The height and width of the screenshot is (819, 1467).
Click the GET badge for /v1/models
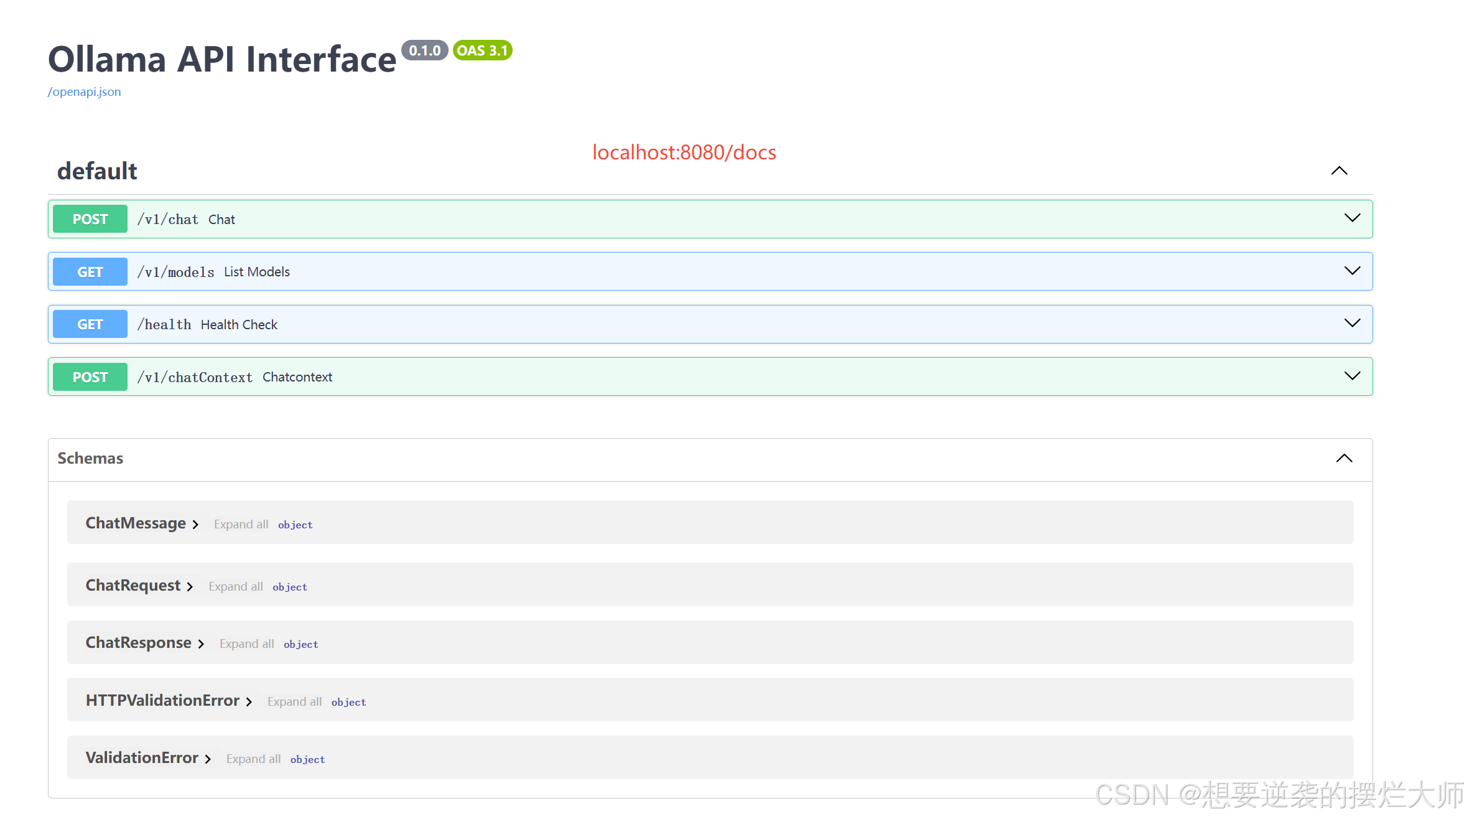pyautogui.click(x=90, y=272)
